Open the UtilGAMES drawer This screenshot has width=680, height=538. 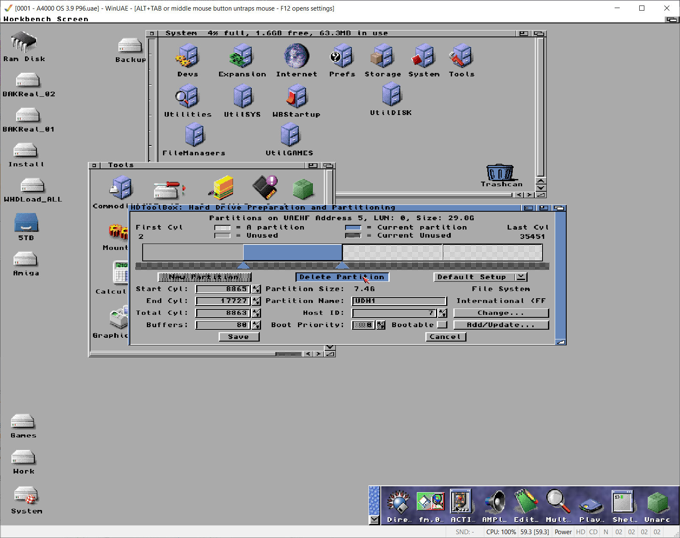[x=290, y=134]
